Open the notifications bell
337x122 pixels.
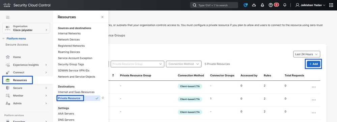click(x=285, y=5)
